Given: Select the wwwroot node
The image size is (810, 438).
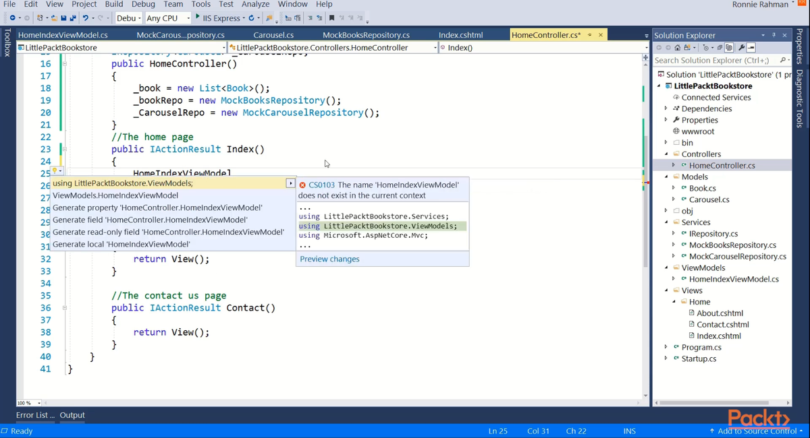Looking at the screenshot, I should [x=697, y=131].
